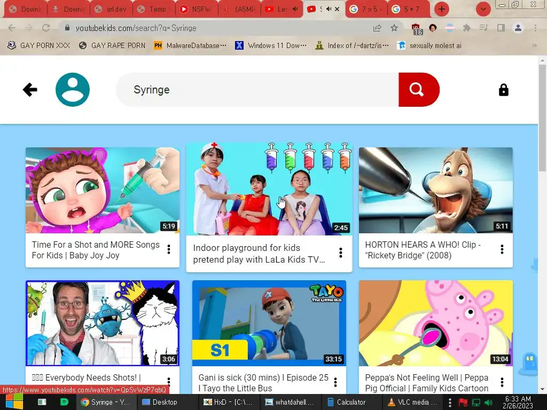The height and width of the screenshot is (410, 547).
Task: Play Time For a Shot thumbnail
Action: (x=103, y=190)
